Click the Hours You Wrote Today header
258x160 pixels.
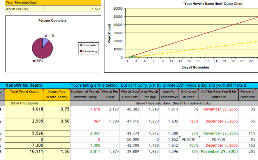[x=57, y=94]
